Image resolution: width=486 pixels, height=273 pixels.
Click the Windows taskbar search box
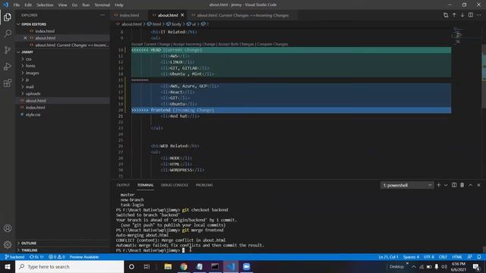point(69,266)
